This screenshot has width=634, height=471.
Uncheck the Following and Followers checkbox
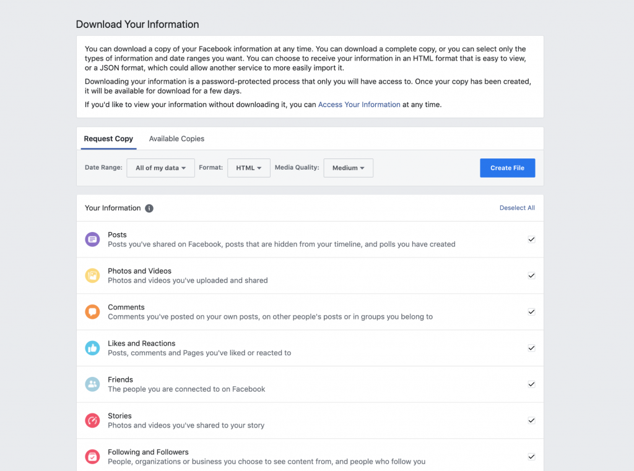click(x=531, y=457)
